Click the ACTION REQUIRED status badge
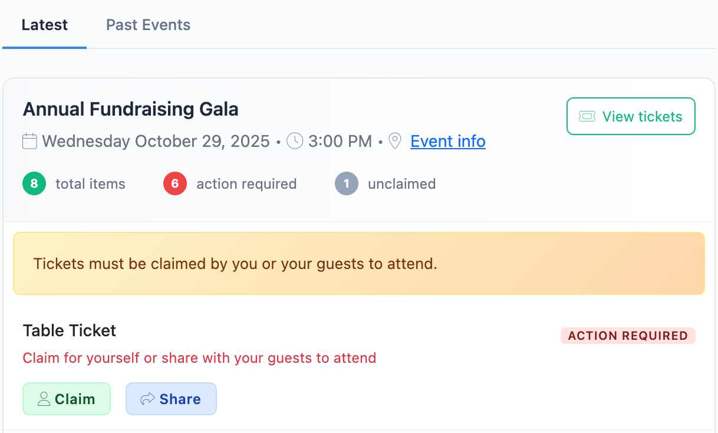The height and width of the screenshot is (433, 718). [x=628, y=336]
